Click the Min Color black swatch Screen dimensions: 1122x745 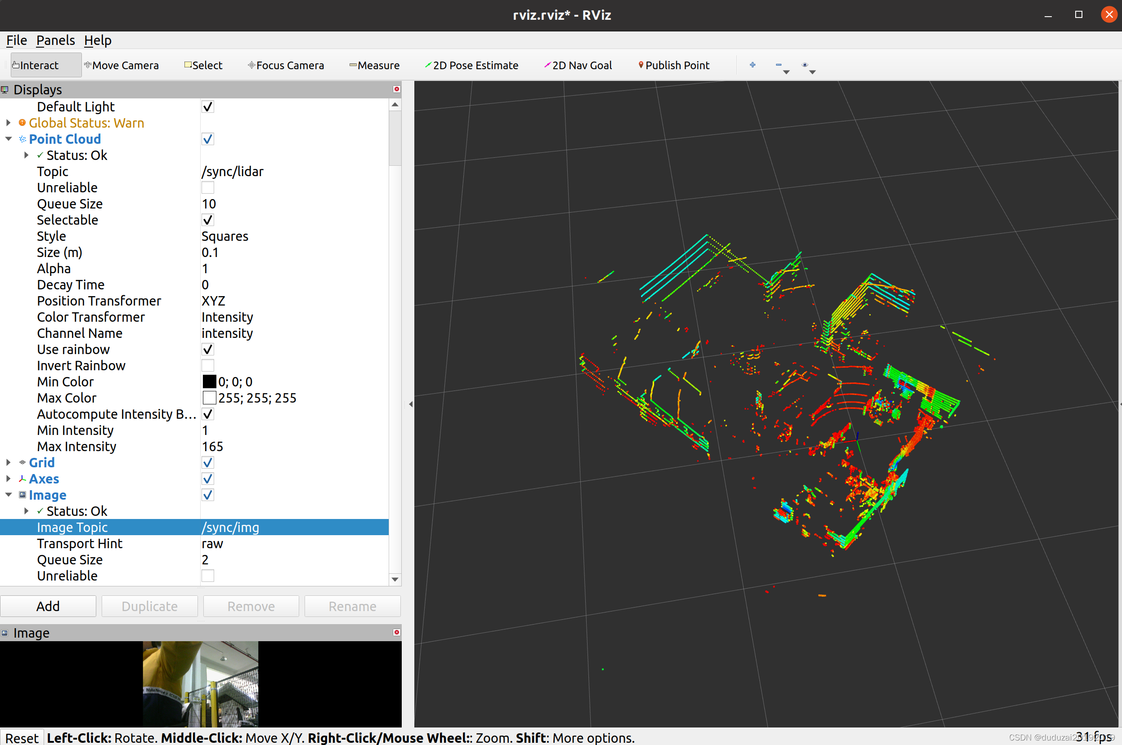209,381
